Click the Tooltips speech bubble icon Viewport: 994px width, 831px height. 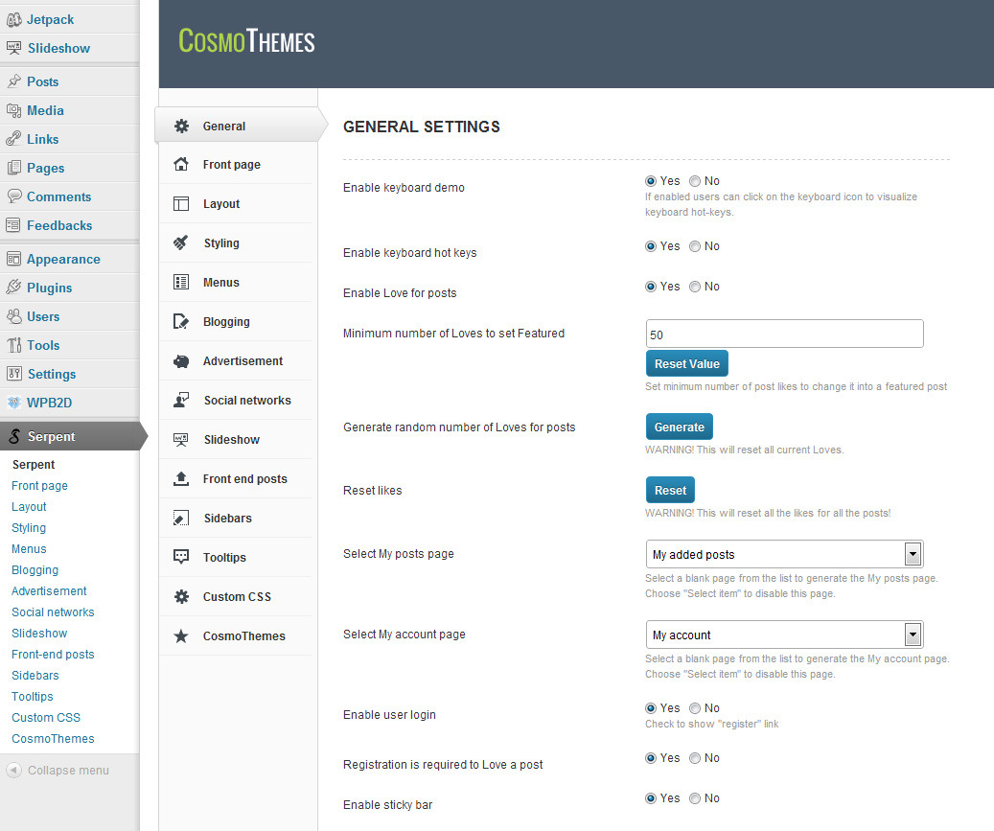180,557
